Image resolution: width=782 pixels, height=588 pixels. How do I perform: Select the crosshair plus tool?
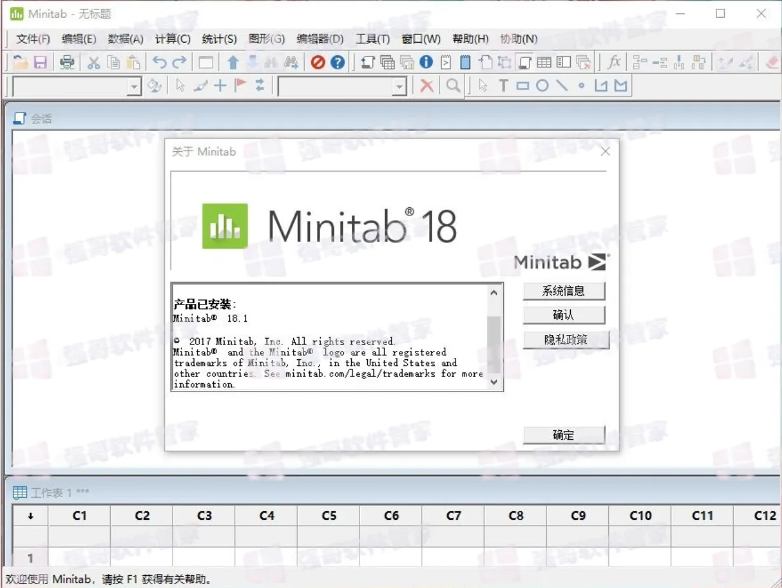coord(220,85)
